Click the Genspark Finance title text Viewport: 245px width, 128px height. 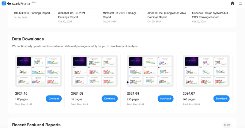point(18,3)
